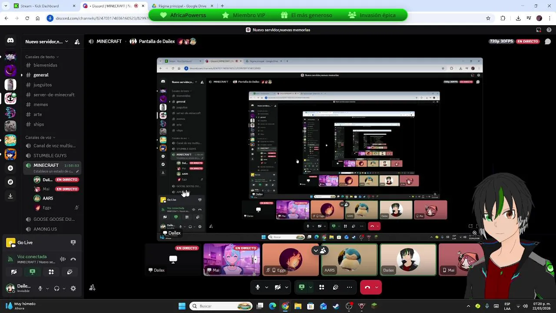Open soundboard icon in voice panel
The image size is (556, 313).
(70, 272)
